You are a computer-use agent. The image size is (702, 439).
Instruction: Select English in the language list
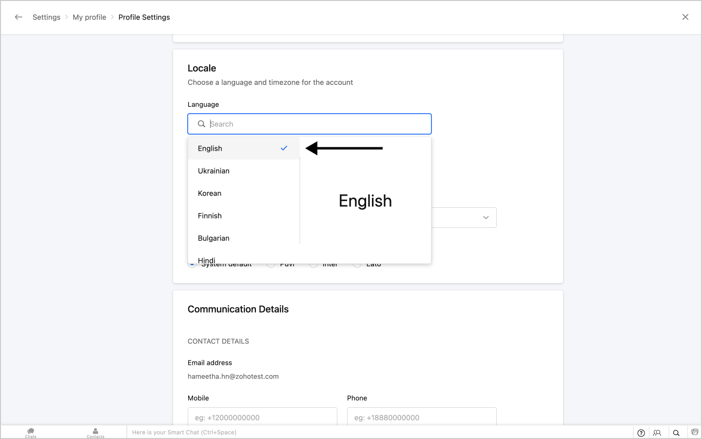pyautogui.click(x=210, y=148)
